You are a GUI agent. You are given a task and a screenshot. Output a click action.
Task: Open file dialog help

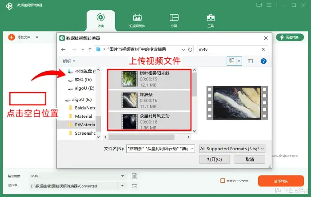point(263,61)
